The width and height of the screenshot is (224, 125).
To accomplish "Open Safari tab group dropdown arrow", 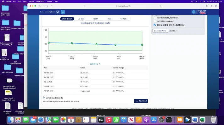I will point(43,6).
